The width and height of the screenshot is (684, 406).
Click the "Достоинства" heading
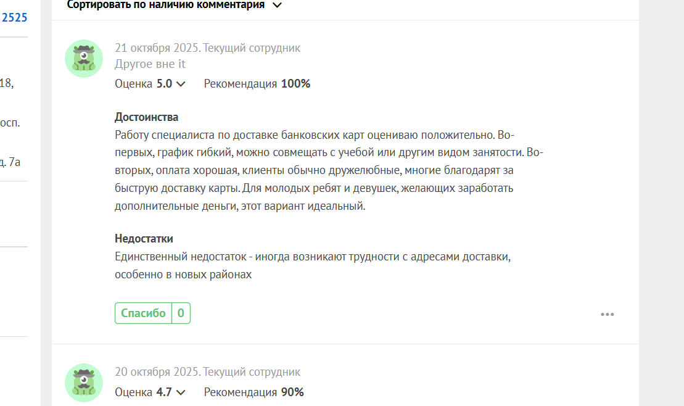coord(146,117)
